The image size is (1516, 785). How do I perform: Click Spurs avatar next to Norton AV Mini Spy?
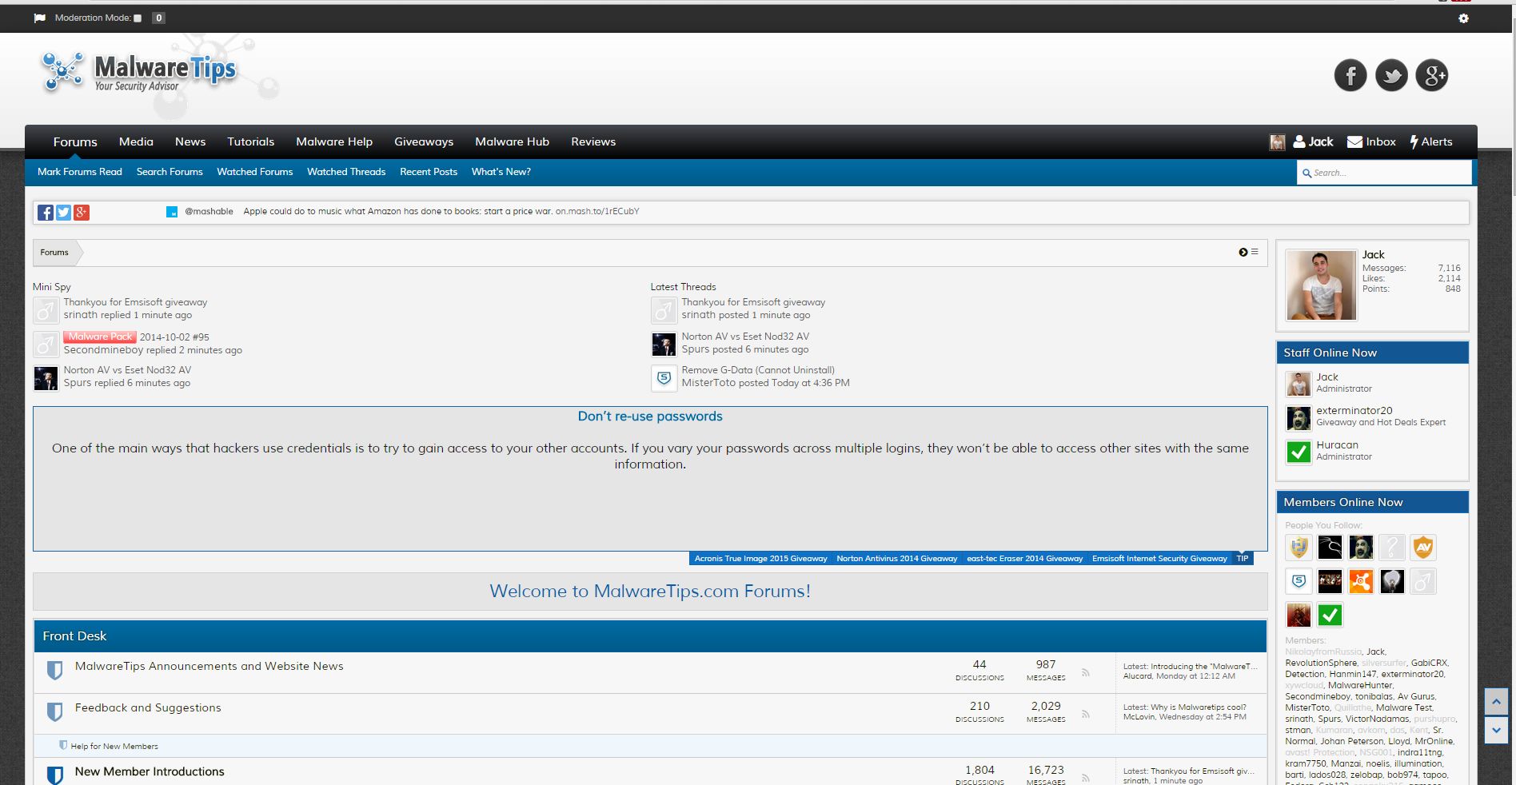(x=46, y=377)
